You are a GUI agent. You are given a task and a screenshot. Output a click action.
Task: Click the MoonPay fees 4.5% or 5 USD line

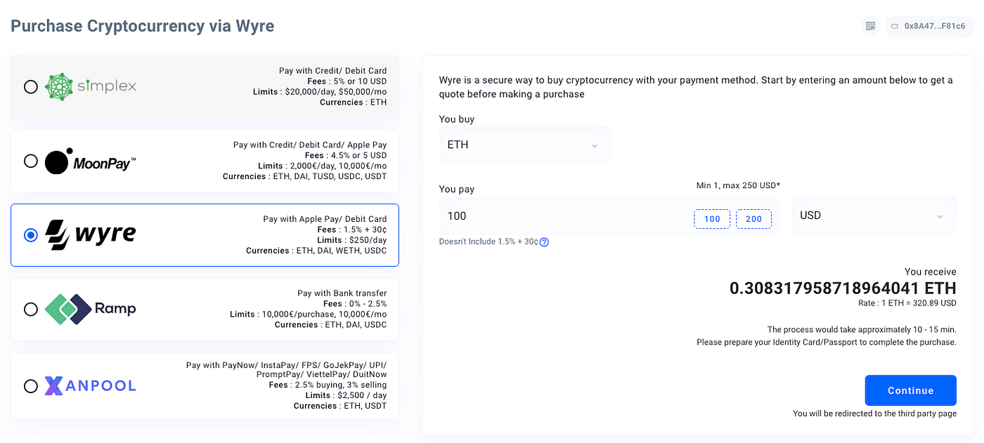click(x=346, y=155)
